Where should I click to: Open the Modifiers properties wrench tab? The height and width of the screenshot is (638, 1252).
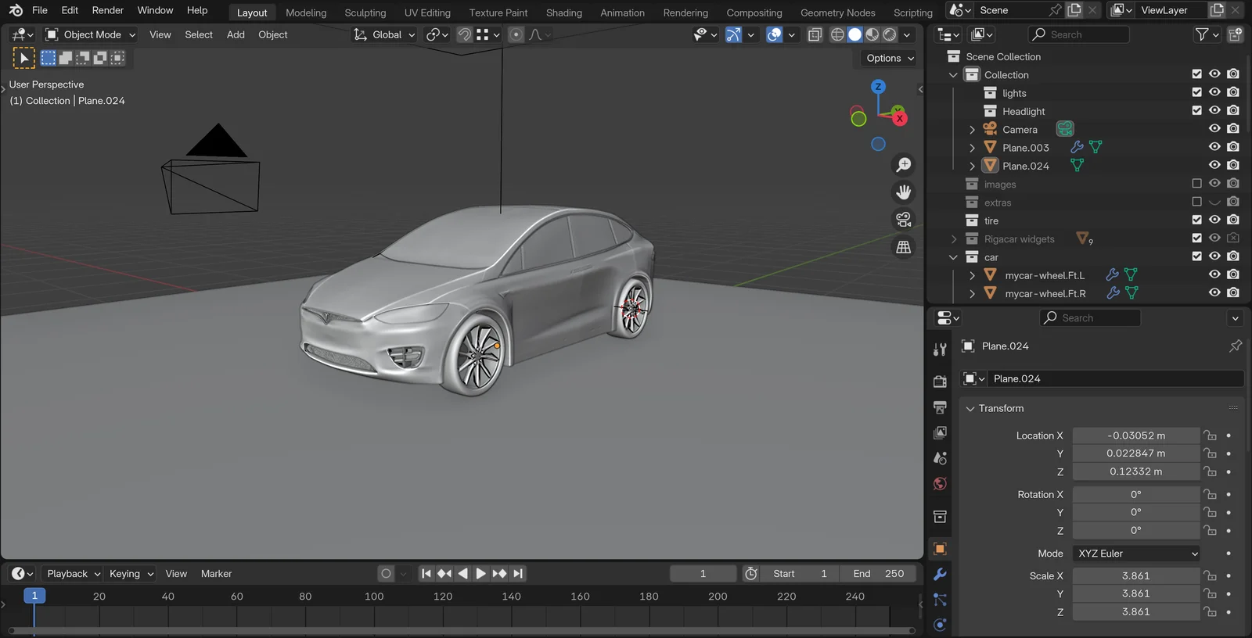coord(940,574)
